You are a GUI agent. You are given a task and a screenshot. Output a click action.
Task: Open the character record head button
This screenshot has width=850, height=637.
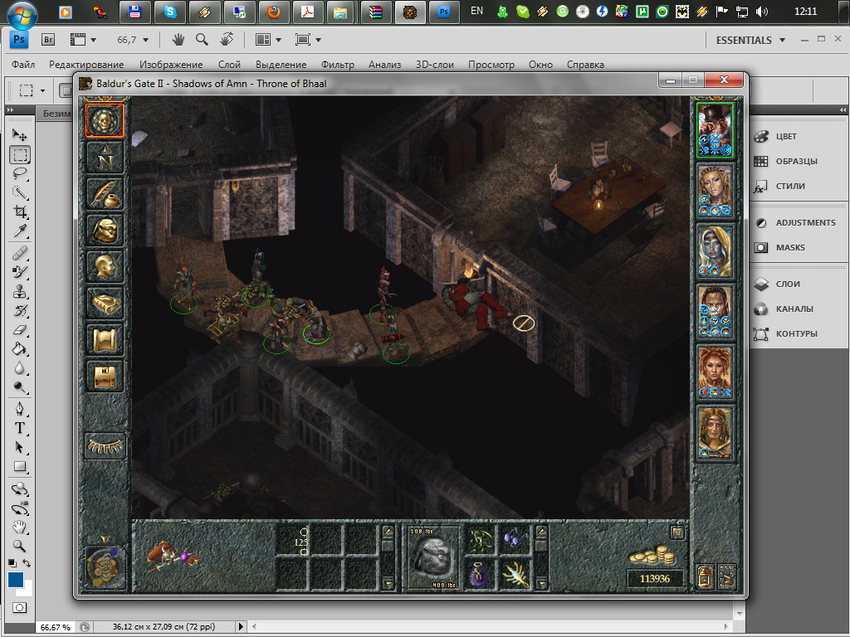click(x=105, y=266)
